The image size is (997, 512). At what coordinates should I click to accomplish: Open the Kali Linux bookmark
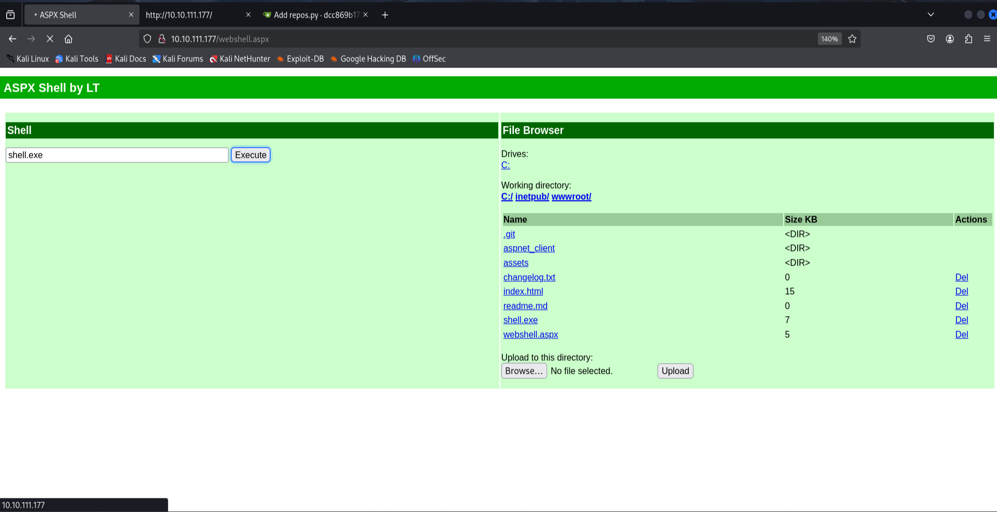(x=28, y=59)
